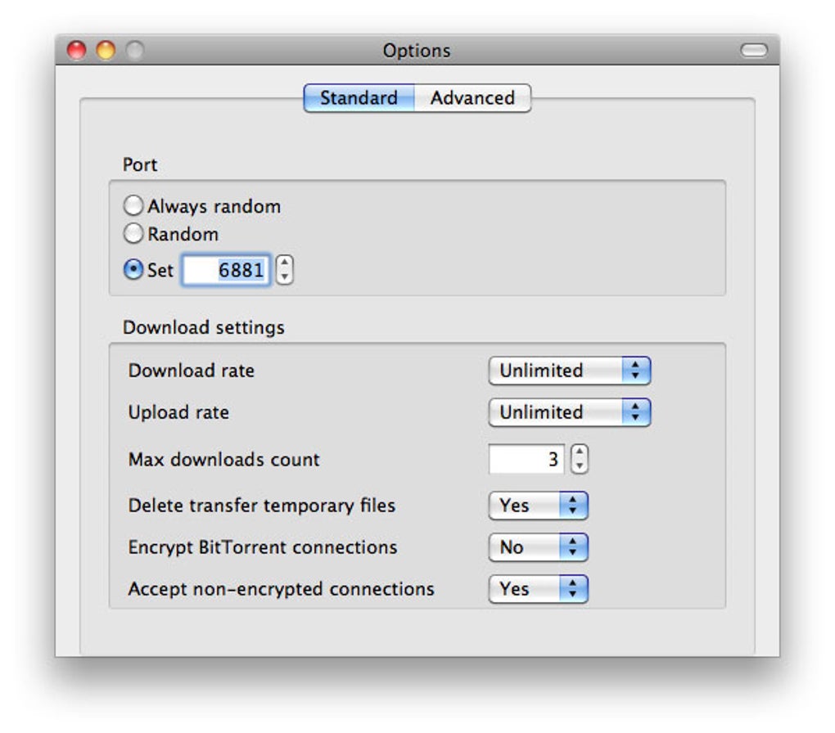Select the 'Always random' port option
This screenshot has height=733, width=835.
tap(133, 206)
